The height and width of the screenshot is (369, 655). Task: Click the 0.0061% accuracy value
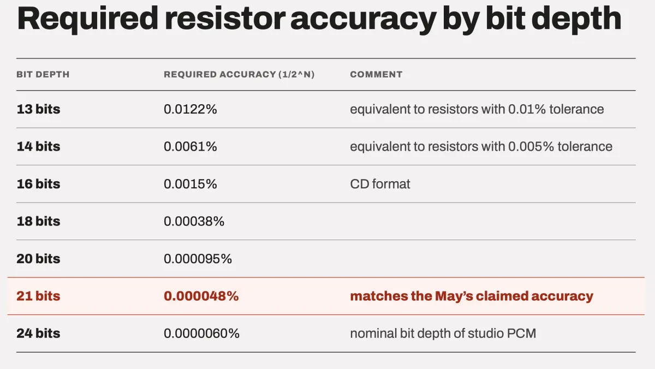(190, 146)
